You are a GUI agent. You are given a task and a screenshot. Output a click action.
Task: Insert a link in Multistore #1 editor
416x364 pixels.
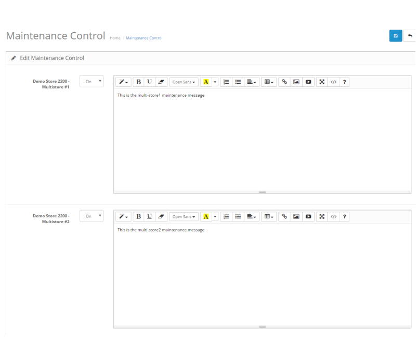284,82
